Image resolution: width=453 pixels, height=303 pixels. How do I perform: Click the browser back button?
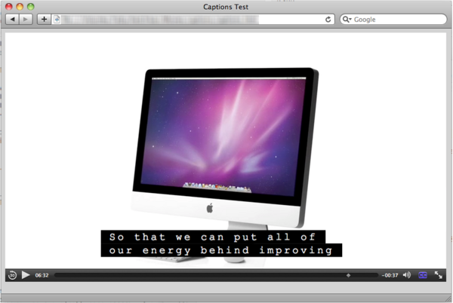point(13,19)
